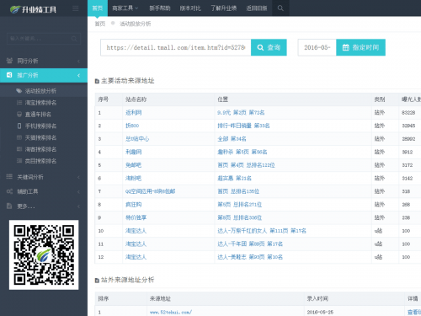
Task: Open 手机搜索排名 in sidebar
Action: (x=40, y=126)
